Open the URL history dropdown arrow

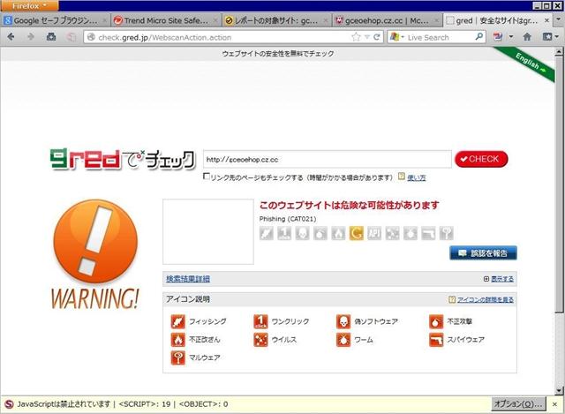click(x=367, y=37)
